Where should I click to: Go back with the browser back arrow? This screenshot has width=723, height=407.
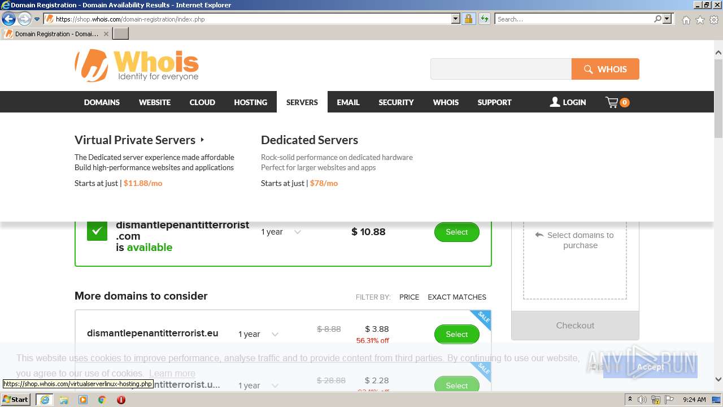[8, 19]
